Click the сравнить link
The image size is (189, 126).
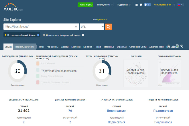click(x=102, y=19)
